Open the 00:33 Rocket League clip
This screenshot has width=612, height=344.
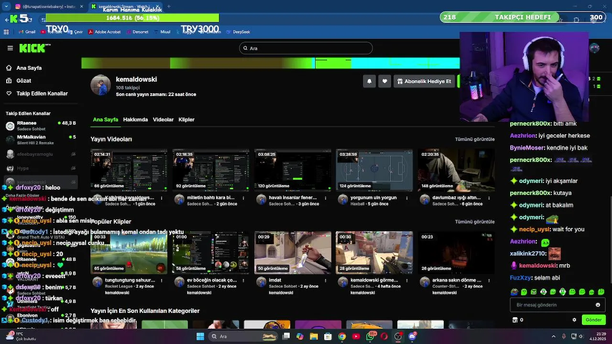click(129, 253)
